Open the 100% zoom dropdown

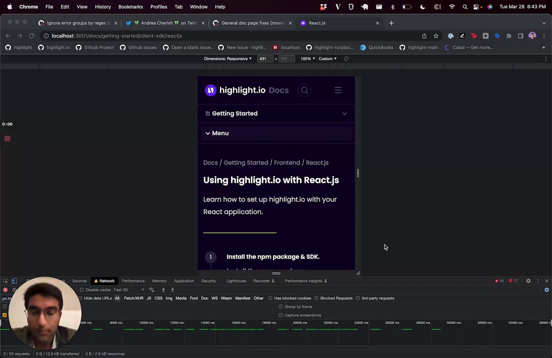tap(308, 59)
